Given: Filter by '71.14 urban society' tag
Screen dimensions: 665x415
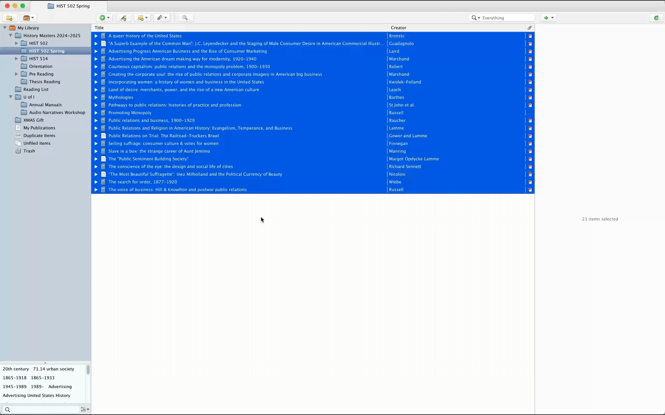Looking at the screenshot, I should pyautogui.click(x=53, y=369).
